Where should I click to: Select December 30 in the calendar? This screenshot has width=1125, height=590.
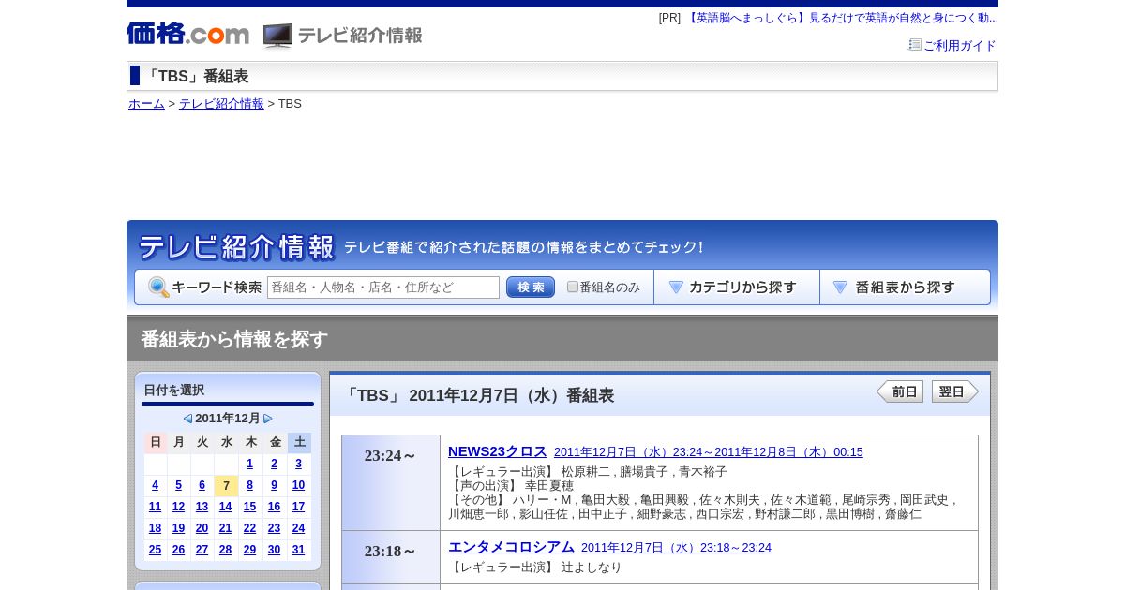coord(274,550)
